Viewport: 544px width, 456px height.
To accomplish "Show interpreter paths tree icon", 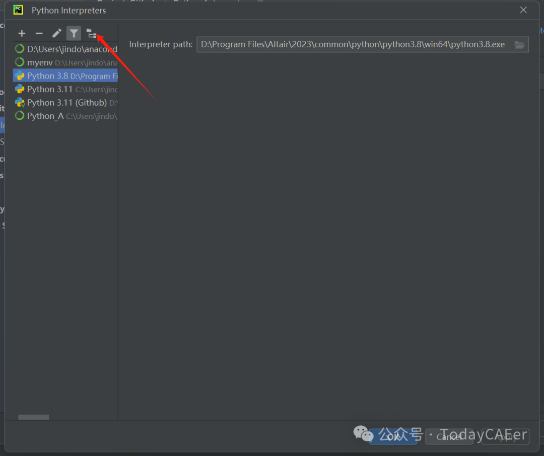I will pyautogui.click(x=91, y=34).
